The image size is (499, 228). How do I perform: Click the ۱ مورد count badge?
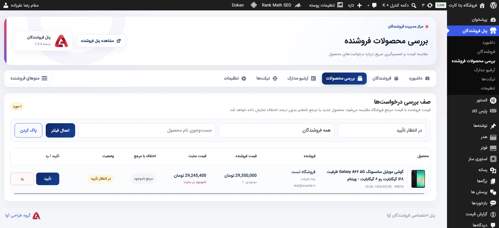[17, 106]
